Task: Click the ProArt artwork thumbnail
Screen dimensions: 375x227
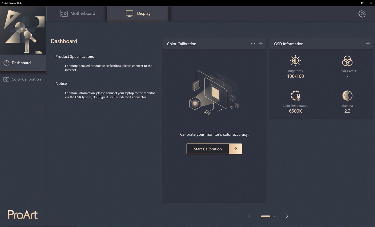Action: tap(23, 30)
